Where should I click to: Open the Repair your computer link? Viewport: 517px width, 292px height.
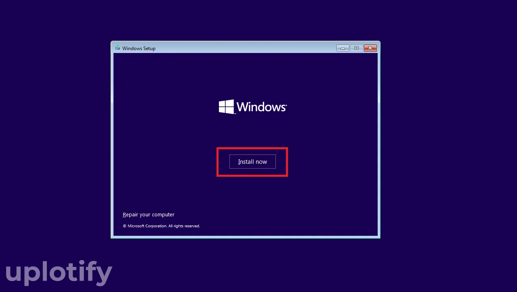149,215
